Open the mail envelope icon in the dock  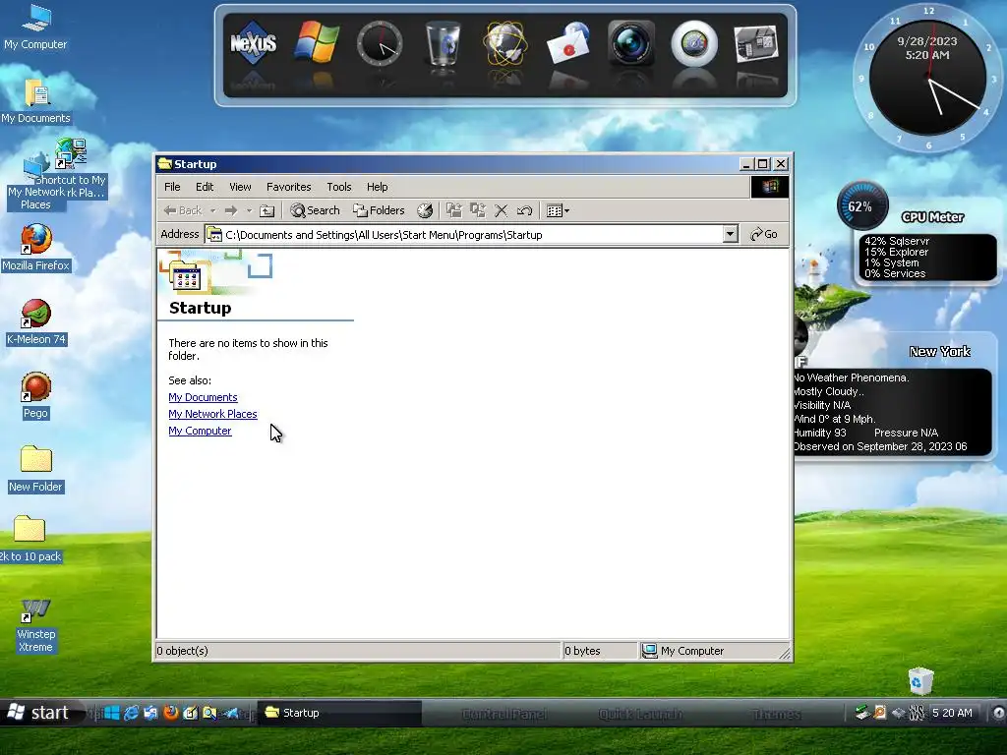tap(568, 43)
